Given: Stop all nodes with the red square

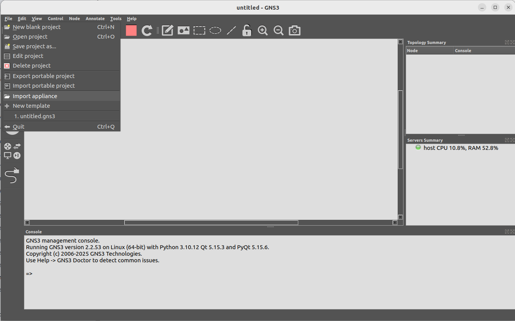Looking at the screenshot, I should tap(131, 30).
